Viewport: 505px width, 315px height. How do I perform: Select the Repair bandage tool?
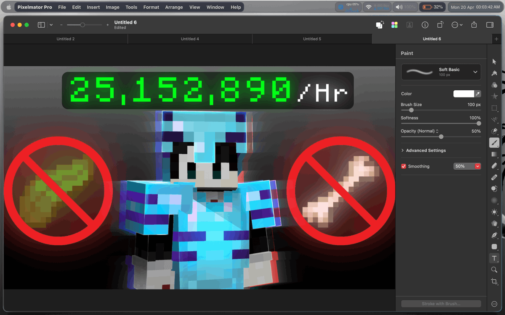[x=494, y=178]
